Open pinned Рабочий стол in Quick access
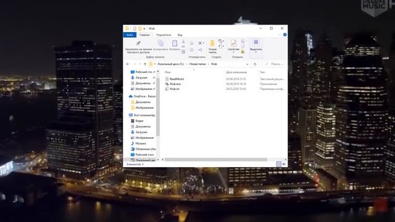 coord(143,72)
